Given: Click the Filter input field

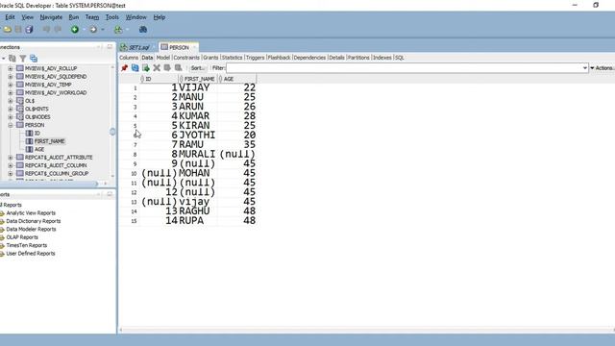Looking at the screenshot, I should pos(404,68).
